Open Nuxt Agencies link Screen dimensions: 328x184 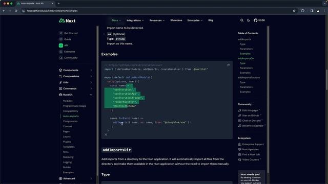249,149
